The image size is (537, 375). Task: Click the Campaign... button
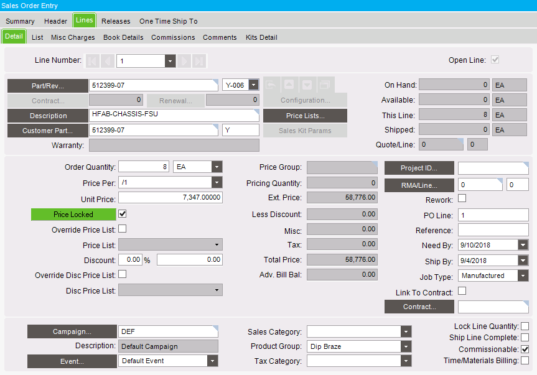coord(72,331)
